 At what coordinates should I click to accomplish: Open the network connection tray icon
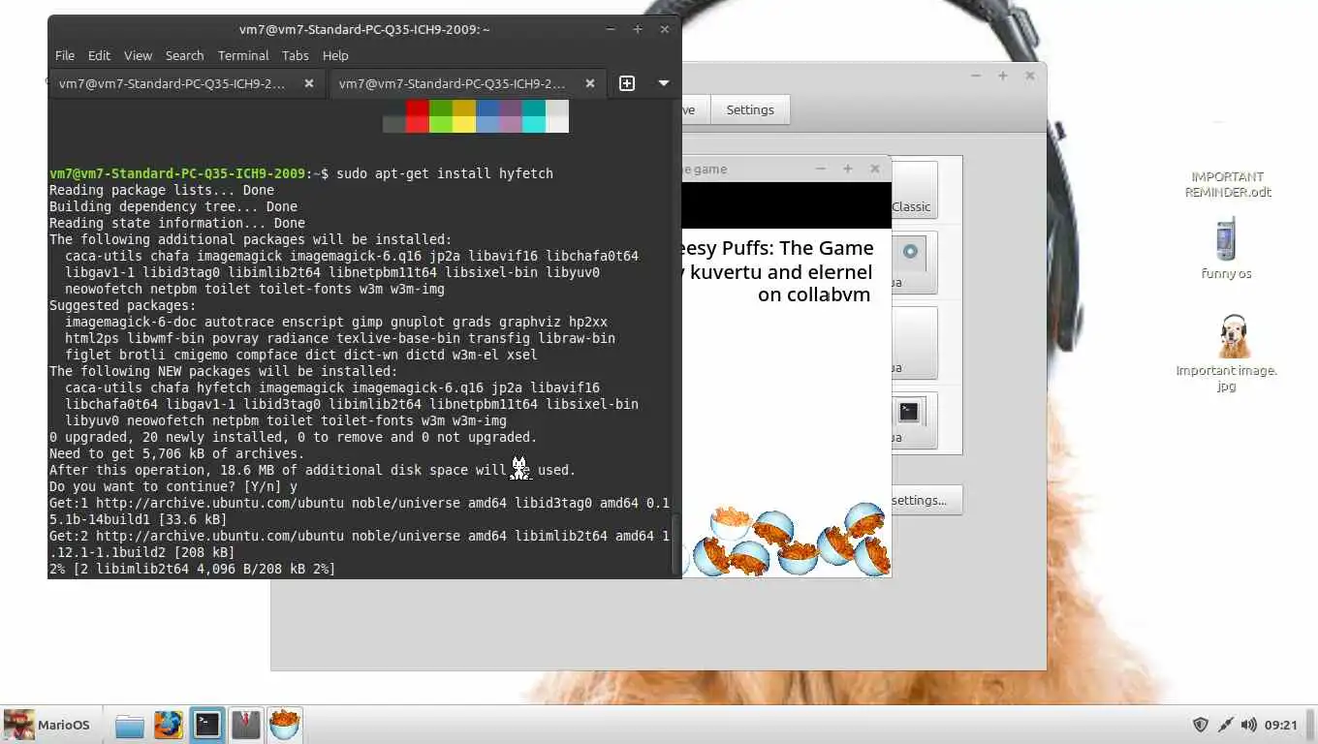tap(1225, 725)
